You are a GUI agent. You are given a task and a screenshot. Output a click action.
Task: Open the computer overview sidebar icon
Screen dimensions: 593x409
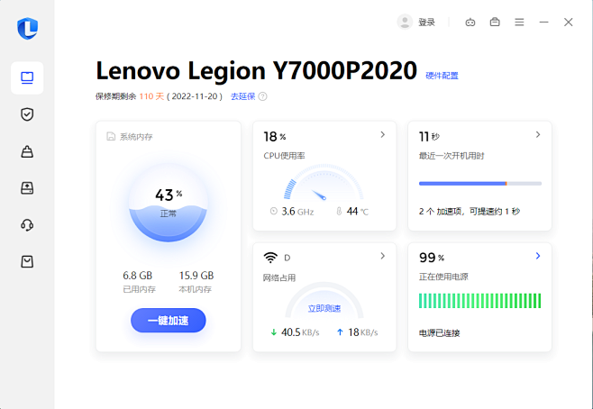[x=27, y=77]
